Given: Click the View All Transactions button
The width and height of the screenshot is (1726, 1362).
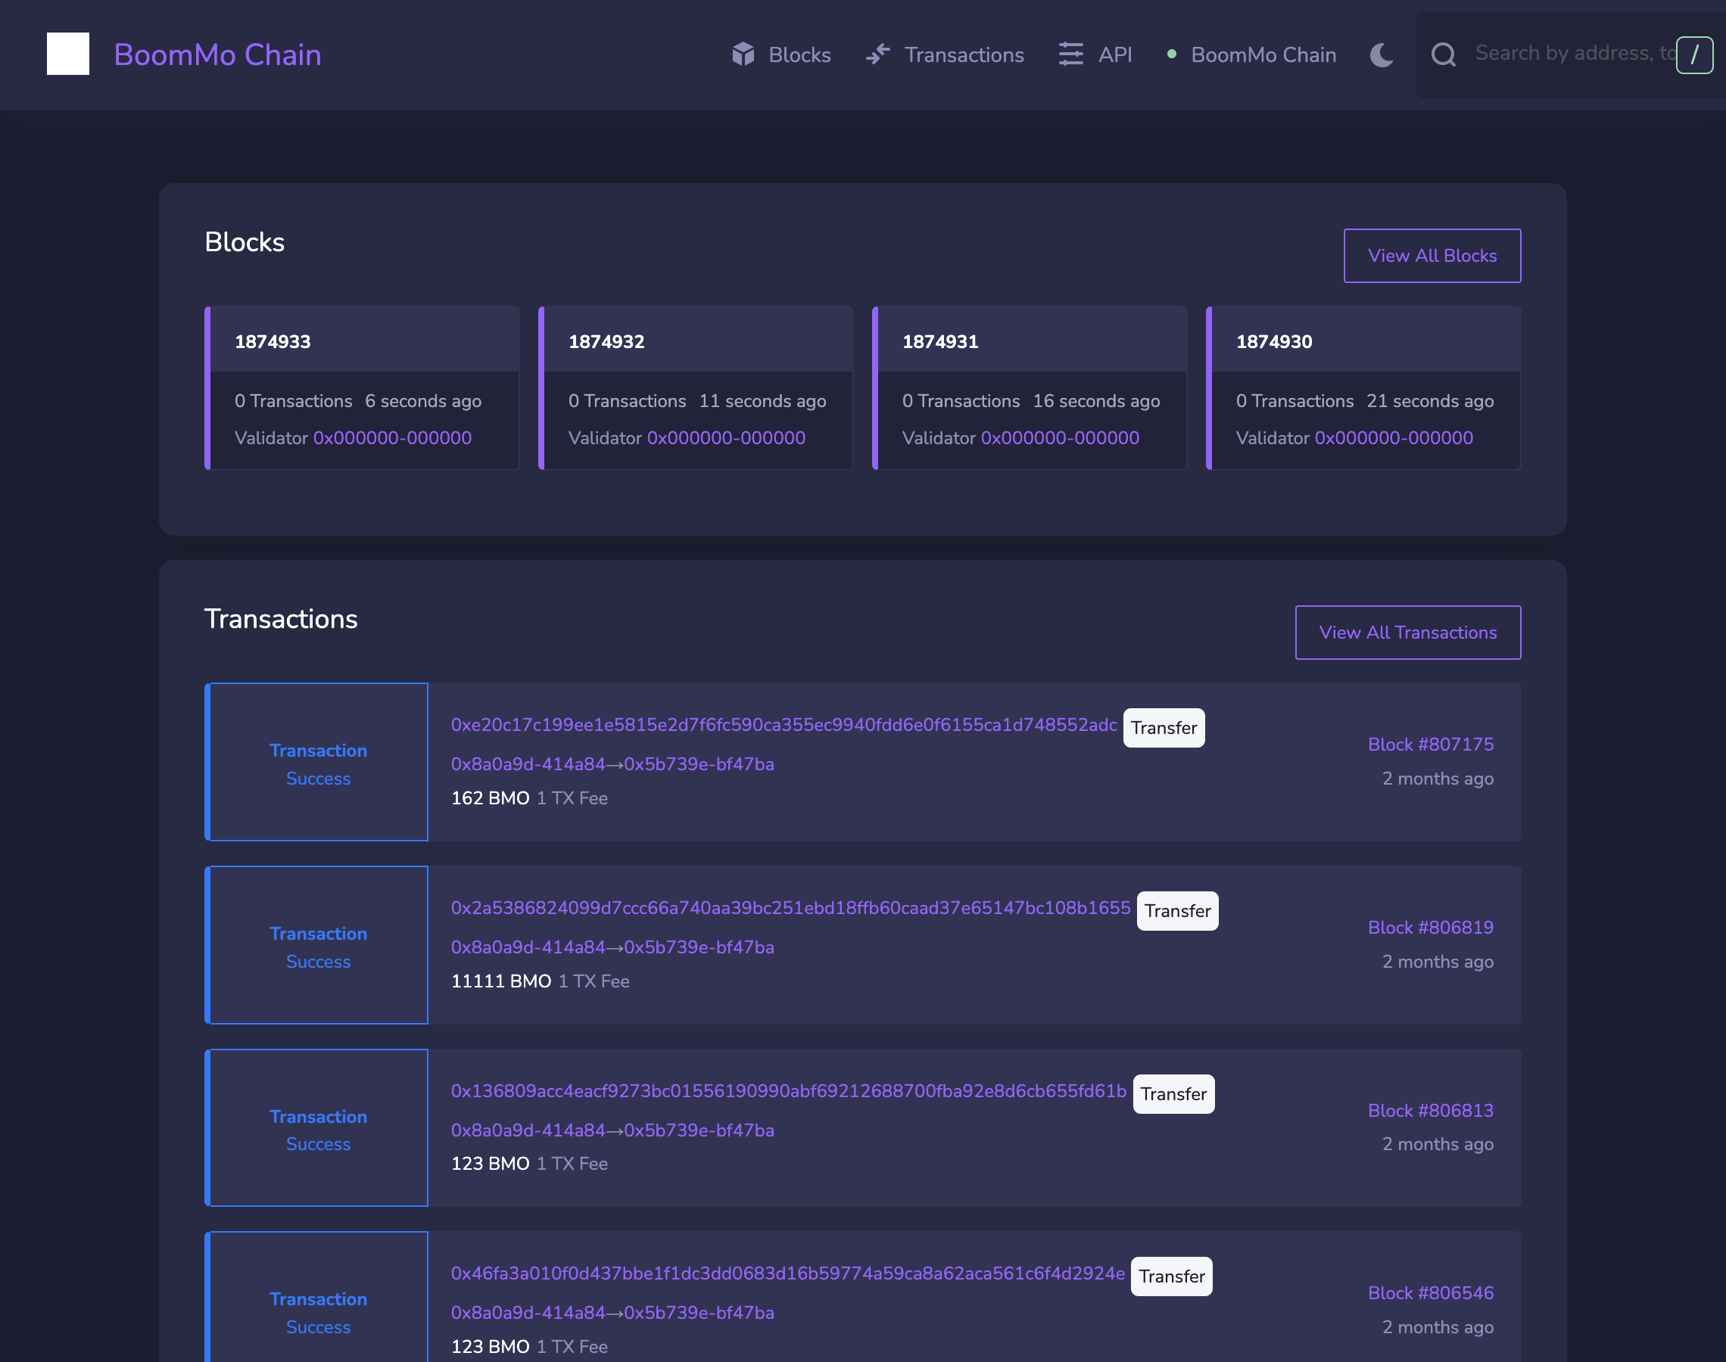Looking at the screenshot, I should 1407,633.
